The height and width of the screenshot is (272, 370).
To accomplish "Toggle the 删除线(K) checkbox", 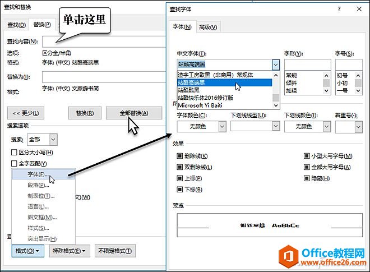I will click(x=179, y=156).
